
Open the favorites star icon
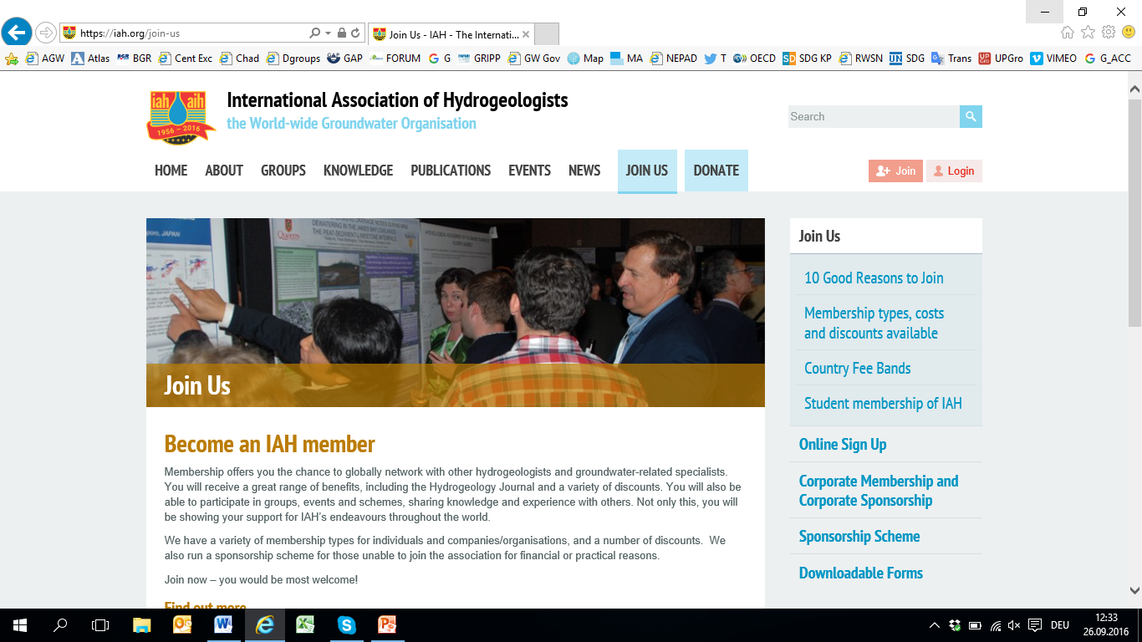tap(1088, 33)
